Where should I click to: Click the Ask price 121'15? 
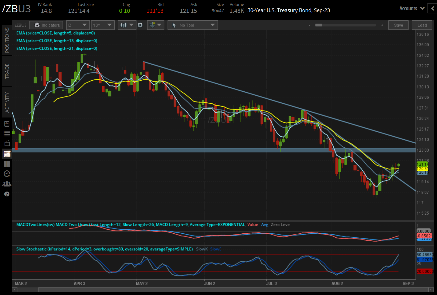(188, 11)
